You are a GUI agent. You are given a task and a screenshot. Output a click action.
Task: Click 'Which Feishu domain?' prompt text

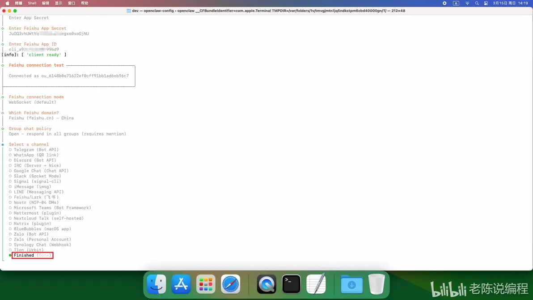pos(34,113)
